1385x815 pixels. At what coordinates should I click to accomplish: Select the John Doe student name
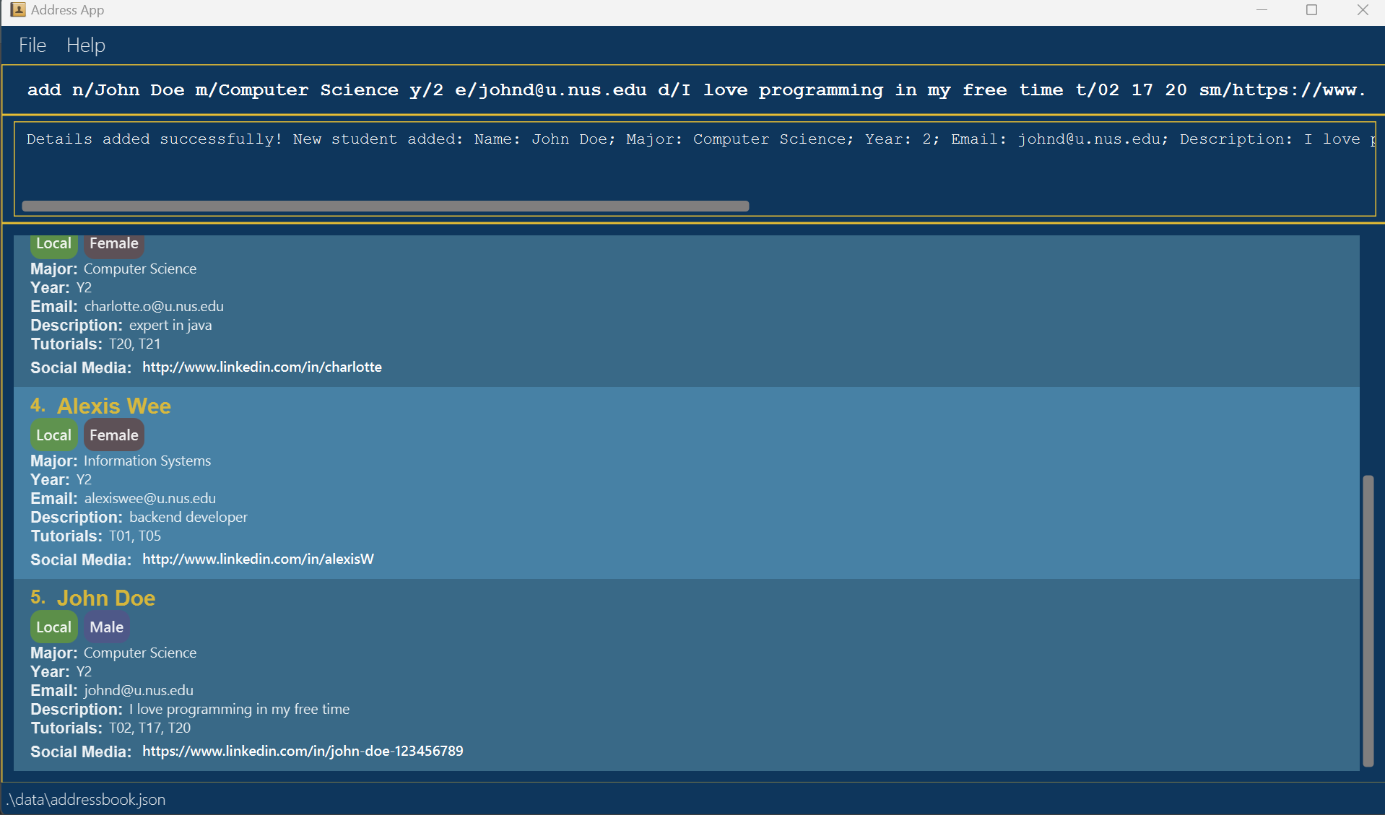(106, 598)
